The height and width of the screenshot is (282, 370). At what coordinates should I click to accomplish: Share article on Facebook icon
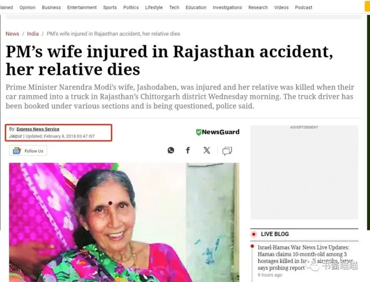(x=188, y=150)
